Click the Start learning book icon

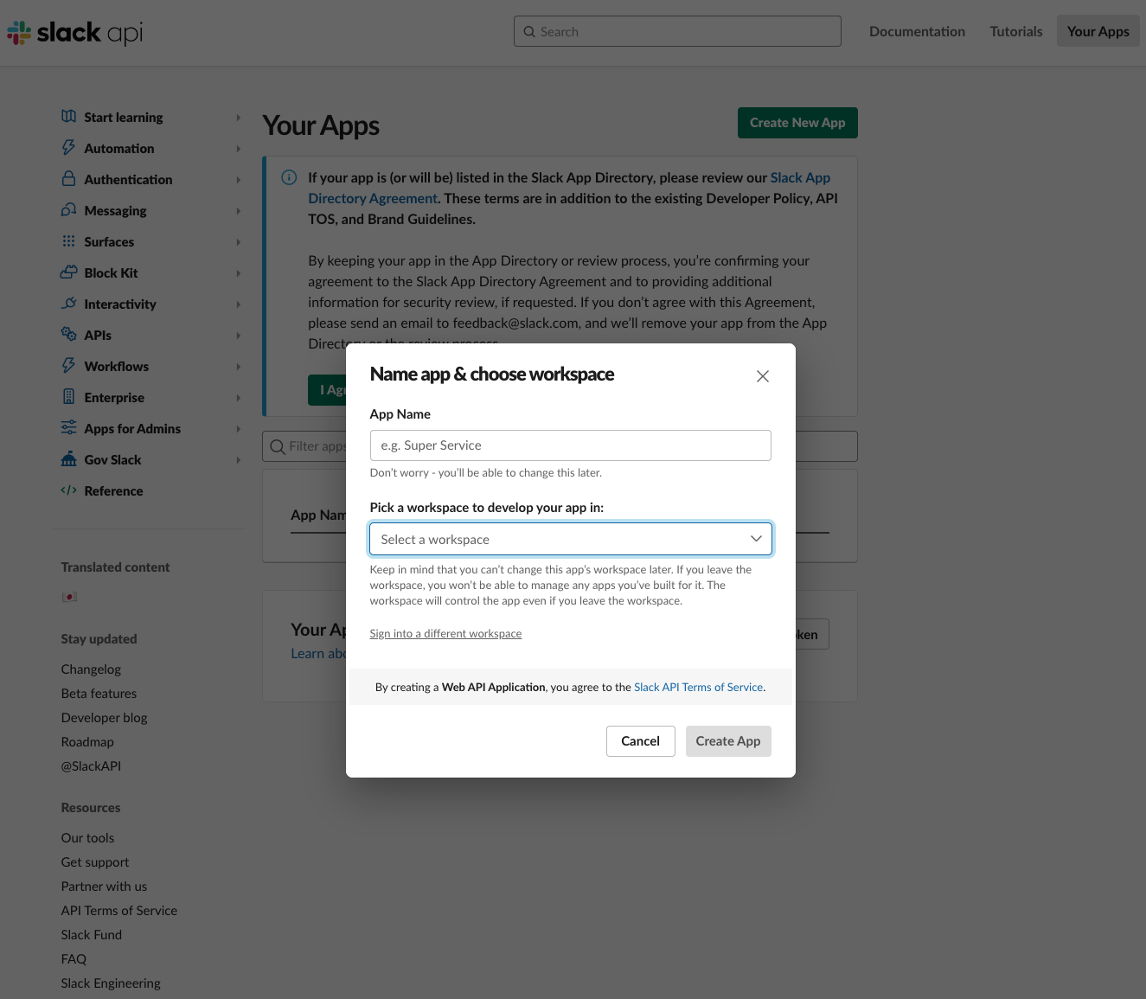pyautogui.click(x=69, y=117)
